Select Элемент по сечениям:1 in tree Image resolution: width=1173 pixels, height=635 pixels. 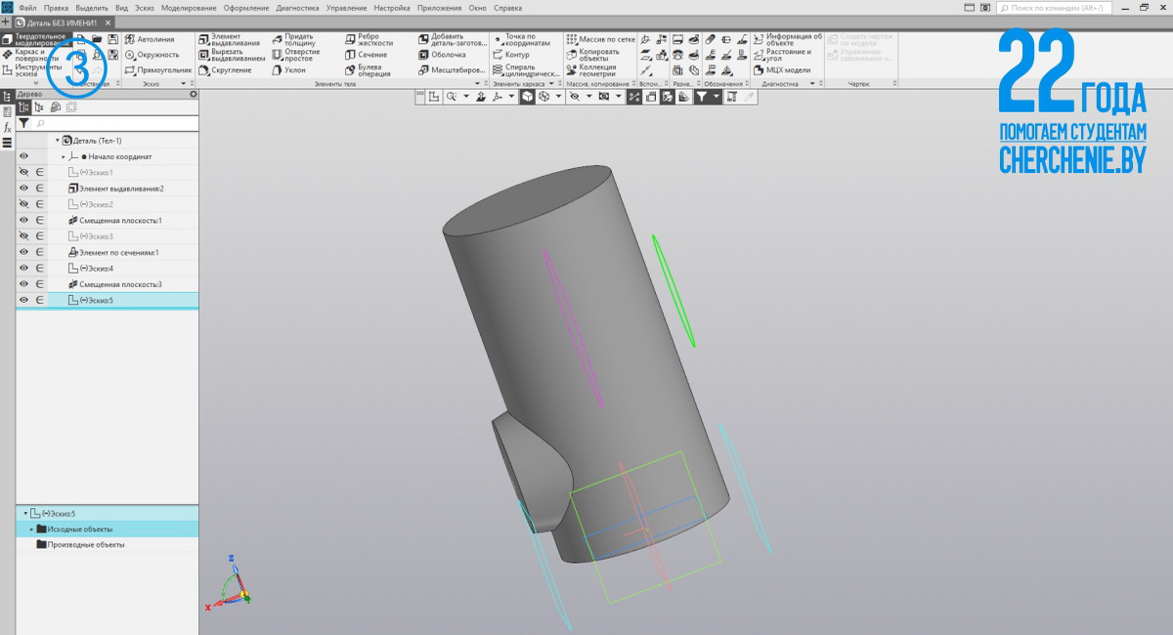(x=117, y=252)
